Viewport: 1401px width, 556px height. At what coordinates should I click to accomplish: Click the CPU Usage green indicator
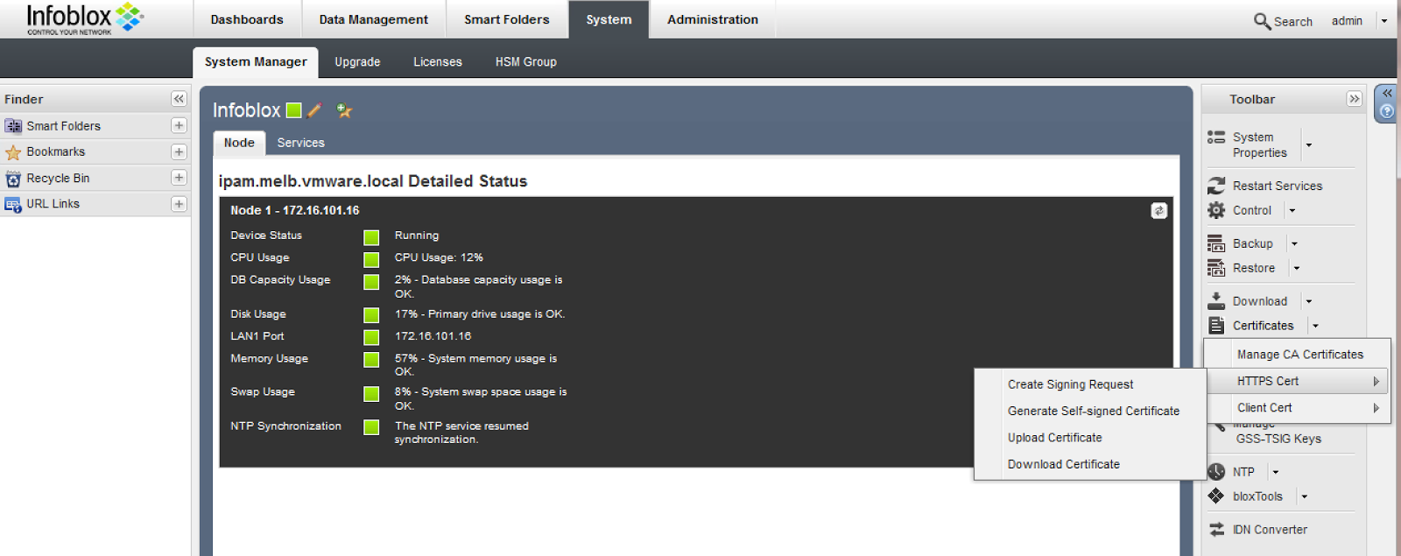coord(371,259)
